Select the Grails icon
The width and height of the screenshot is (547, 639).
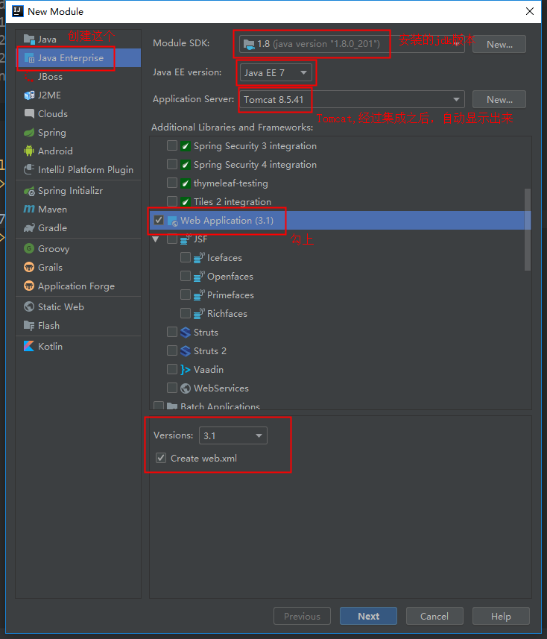29,268
